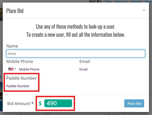Click the blue Place Bid button
Image resolution: width=152 pixels, height=115 pixels.
click(x=134, y=103)
